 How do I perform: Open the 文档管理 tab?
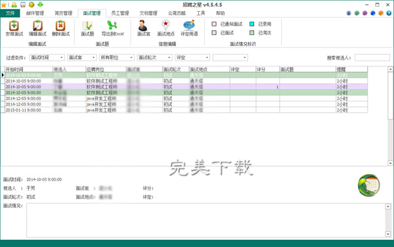click(148, 13)
